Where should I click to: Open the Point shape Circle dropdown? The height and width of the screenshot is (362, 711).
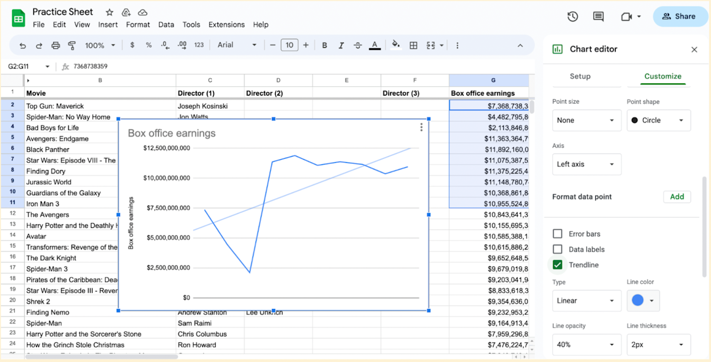pos(659,120)
